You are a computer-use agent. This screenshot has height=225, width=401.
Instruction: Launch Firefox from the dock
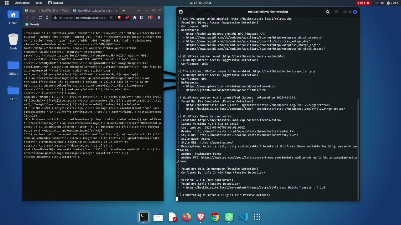[186, 217]
